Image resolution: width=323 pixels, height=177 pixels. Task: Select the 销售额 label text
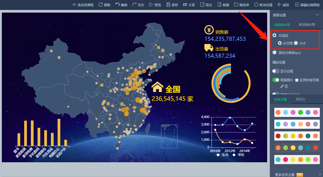(x=222, y=32)
